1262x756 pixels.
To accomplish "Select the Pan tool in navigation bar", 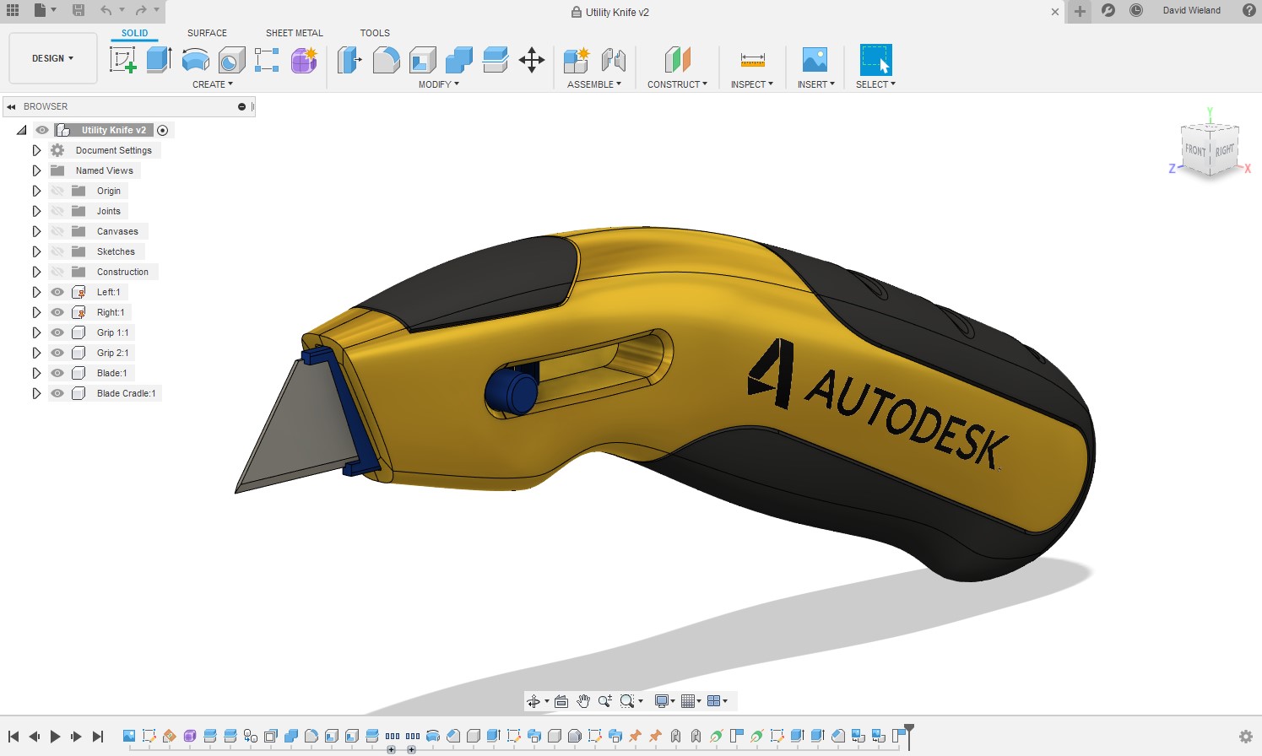I will pyautogui.click(x=582, y=700).
